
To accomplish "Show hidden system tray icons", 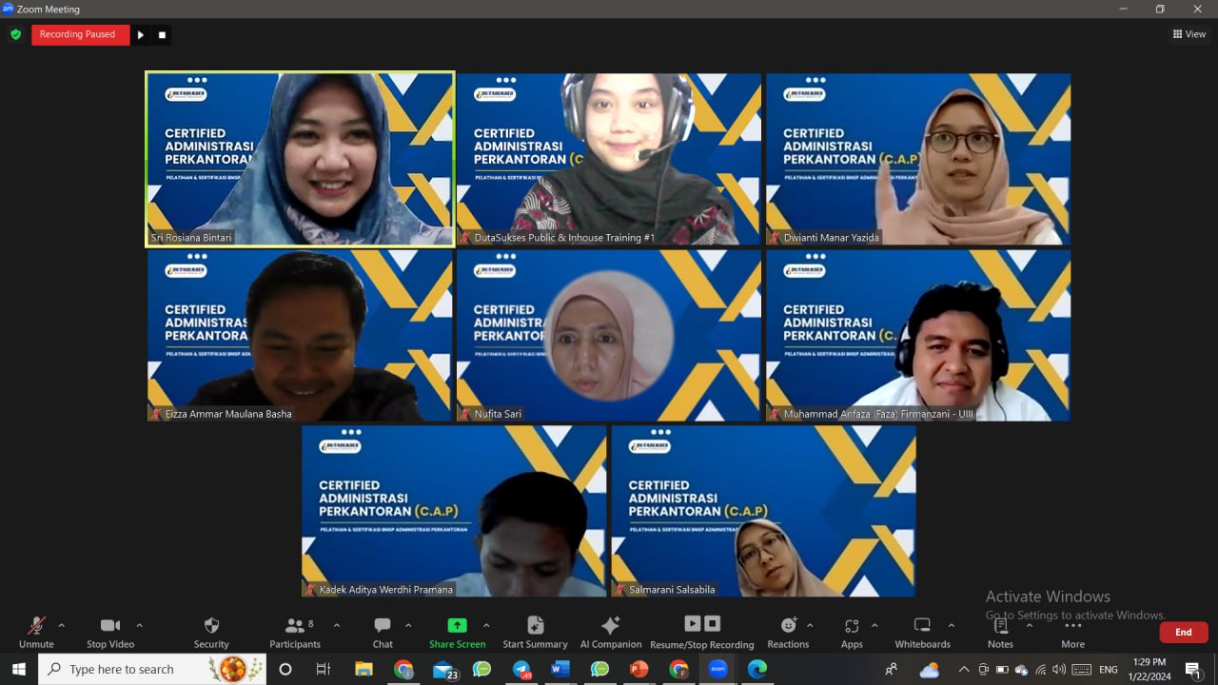I will click(964, 670).
